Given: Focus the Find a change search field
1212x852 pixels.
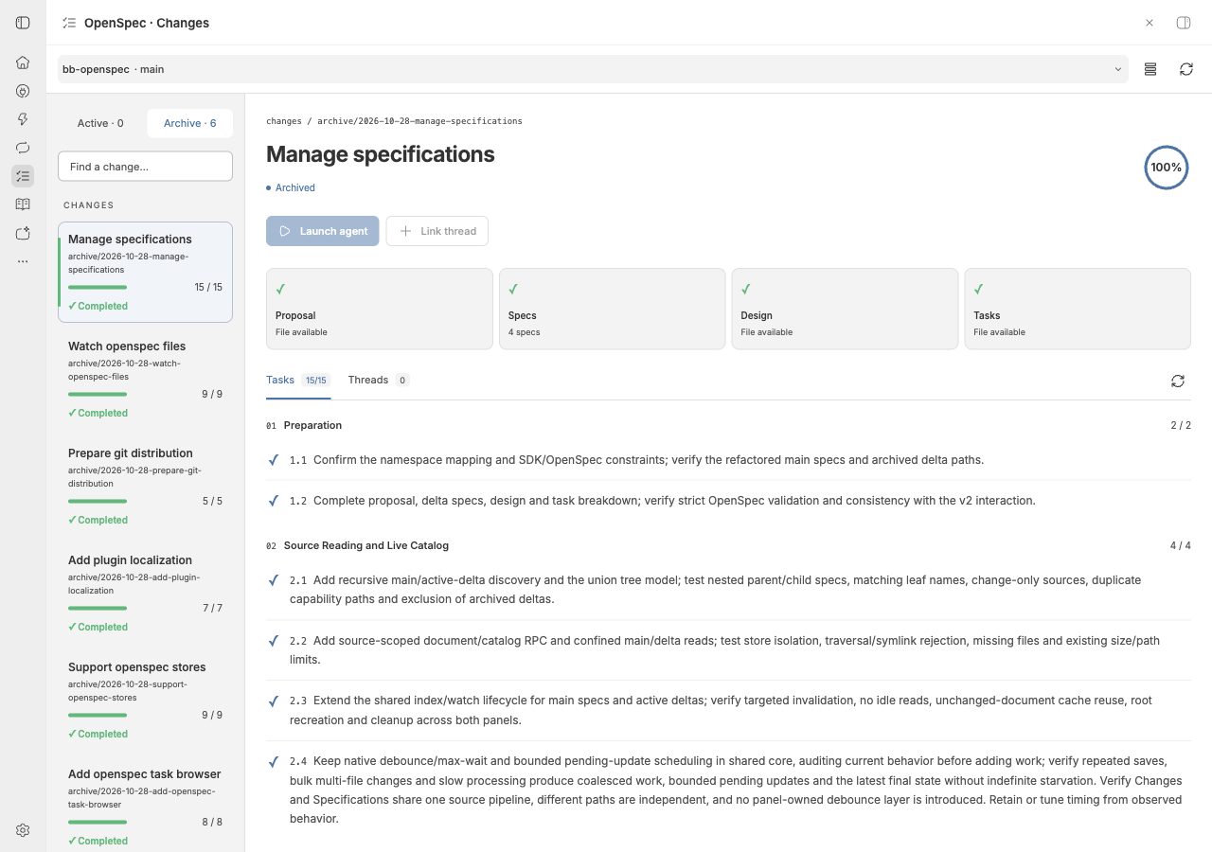Looking at the screenshot, I should click(145, 167).
